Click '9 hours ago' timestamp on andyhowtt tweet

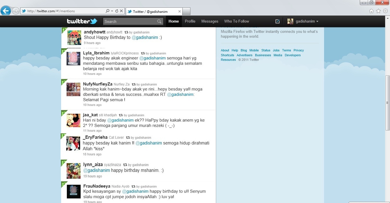tap(92, 43)
